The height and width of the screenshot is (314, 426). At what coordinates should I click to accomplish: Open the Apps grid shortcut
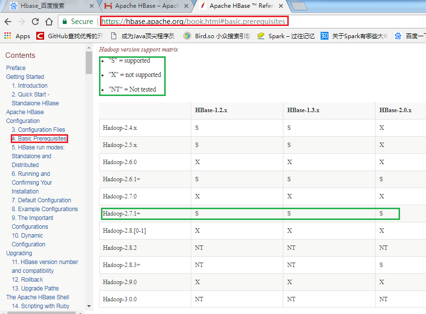(17, 36)
